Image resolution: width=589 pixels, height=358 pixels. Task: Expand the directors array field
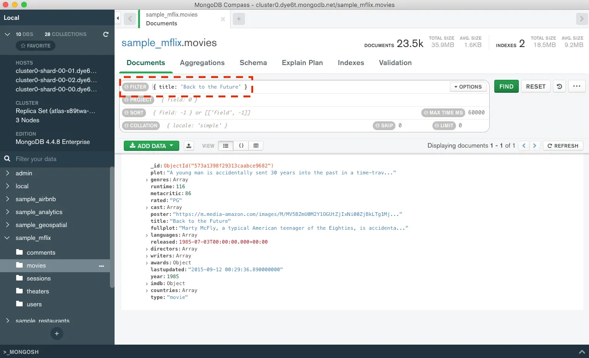pyautogui.click(x=147, y=249)
